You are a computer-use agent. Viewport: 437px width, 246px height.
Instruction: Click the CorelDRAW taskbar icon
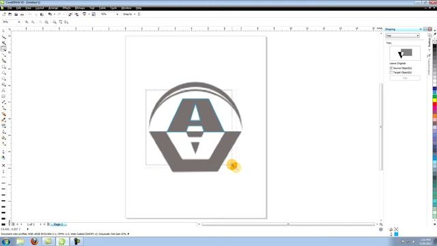pyautogui.click(x=62, y=241)
